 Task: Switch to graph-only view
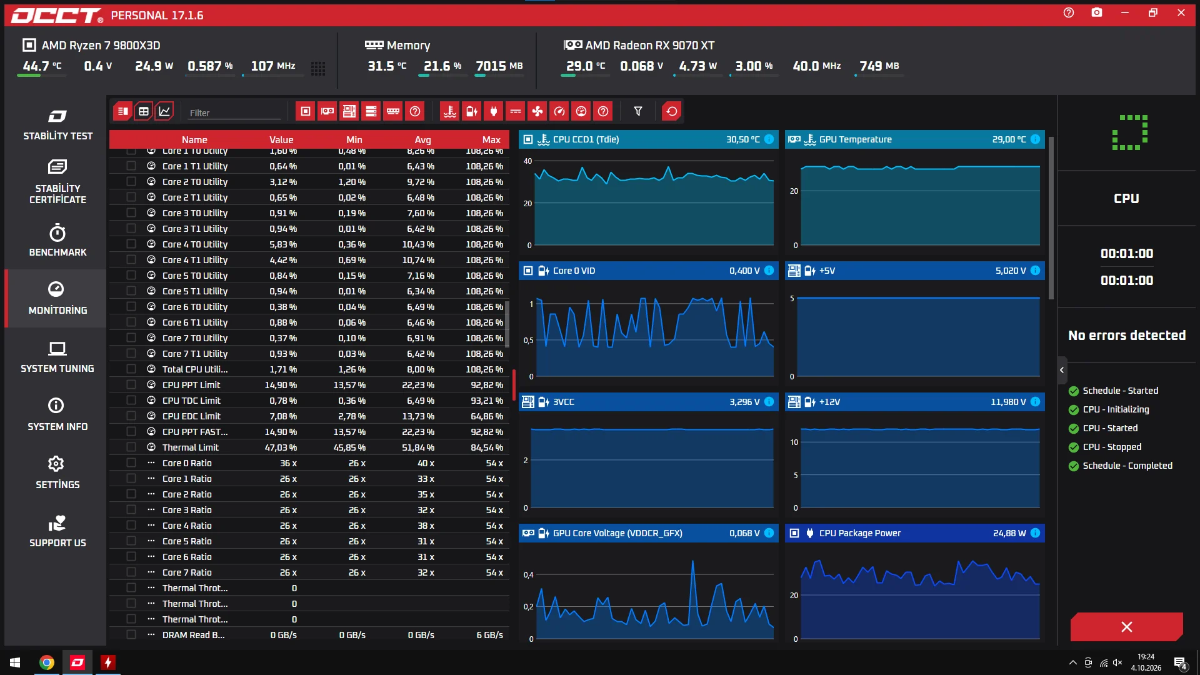(x=164, y=111)
